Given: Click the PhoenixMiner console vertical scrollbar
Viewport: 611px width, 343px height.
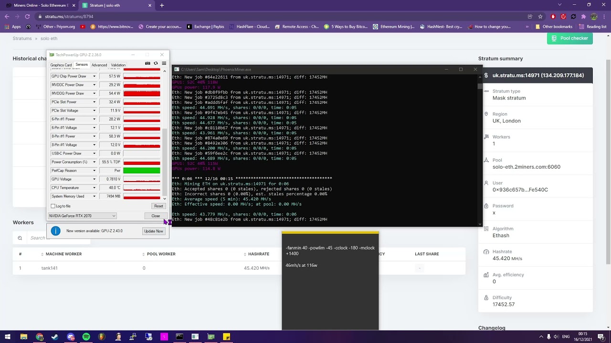Looking at the screenshot, I should point(480,151).
